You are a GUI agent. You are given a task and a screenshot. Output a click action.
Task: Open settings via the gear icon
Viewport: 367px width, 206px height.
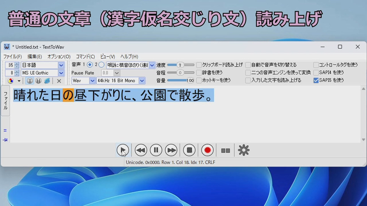pyautogui.click(x=244, y=150)
